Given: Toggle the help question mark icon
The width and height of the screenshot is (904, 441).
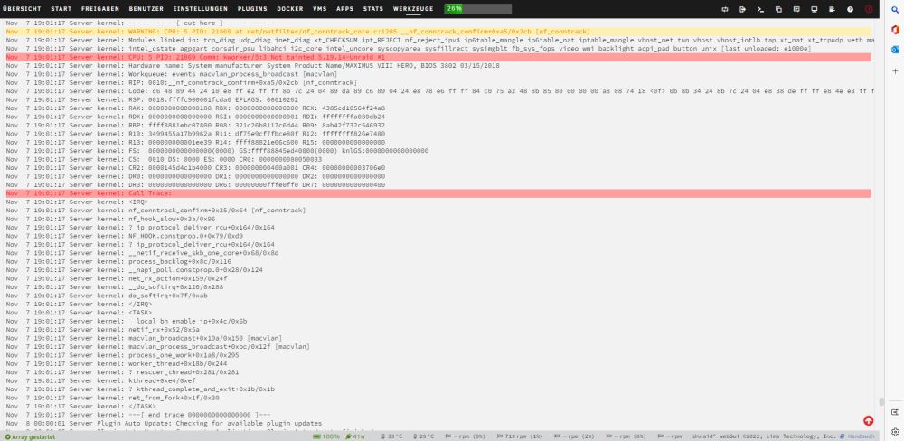Looking at the screenshot, I should click(x=850, y=9).
